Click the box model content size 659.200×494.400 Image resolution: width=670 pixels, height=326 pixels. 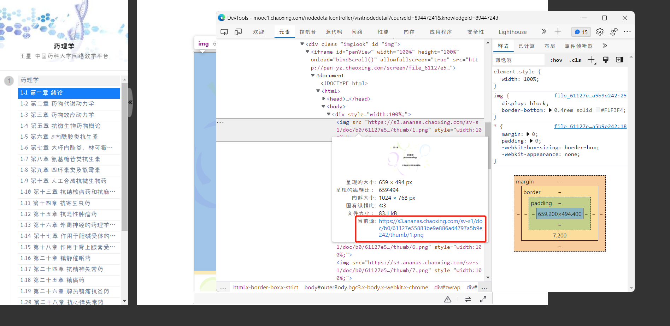click(x=560, y=214)
